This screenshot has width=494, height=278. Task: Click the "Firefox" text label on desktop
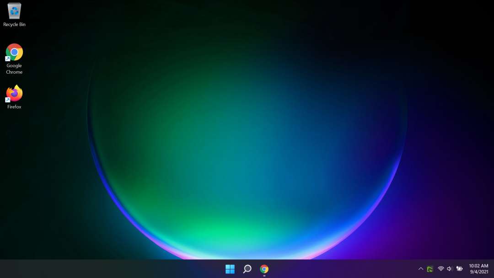[x=14, y=107]
